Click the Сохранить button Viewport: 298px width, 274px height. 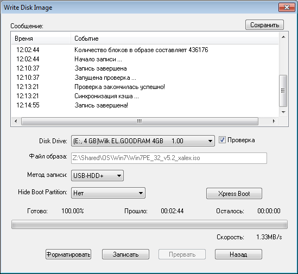tap(264, 25)
